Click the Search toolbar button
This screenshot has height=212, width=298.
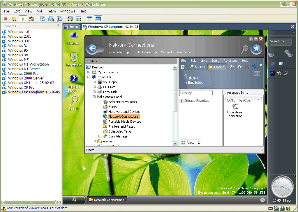pos(197,67)
